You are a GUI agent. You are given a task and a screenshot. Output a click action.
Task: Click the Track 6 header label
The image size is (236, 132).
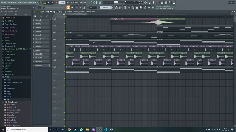click(x=55, y=46)
